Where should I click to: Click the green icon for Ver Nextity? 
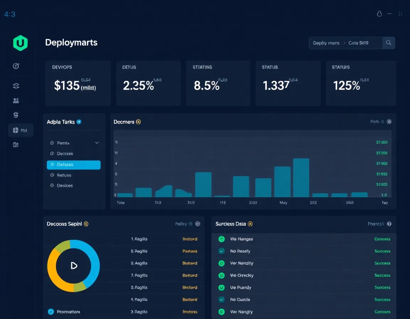[x=221, y=263]
